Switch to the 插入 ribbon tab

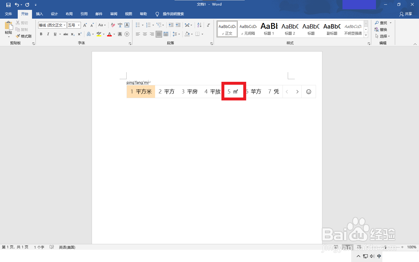coord(39,14)
